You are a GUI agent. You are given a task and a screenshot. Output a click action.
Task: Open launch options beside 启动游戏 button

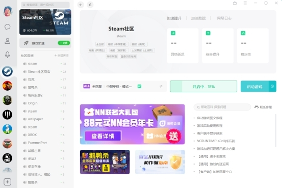pos(272,86)
